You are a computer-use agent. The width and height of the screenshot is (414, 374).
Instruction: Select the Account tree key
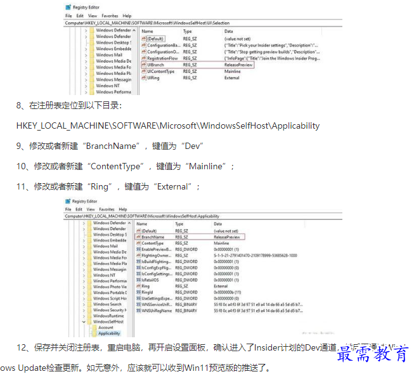(106, 327)
